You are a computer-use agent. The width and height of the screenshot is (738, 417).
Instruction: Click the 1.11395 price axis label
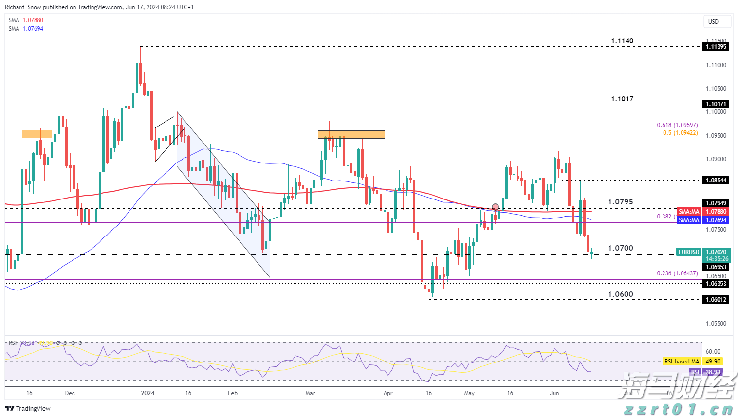click(716, 47)
